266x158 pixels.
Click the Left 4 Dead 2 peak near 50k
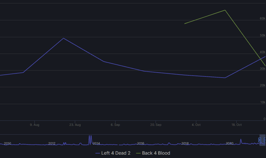(64, 38)
